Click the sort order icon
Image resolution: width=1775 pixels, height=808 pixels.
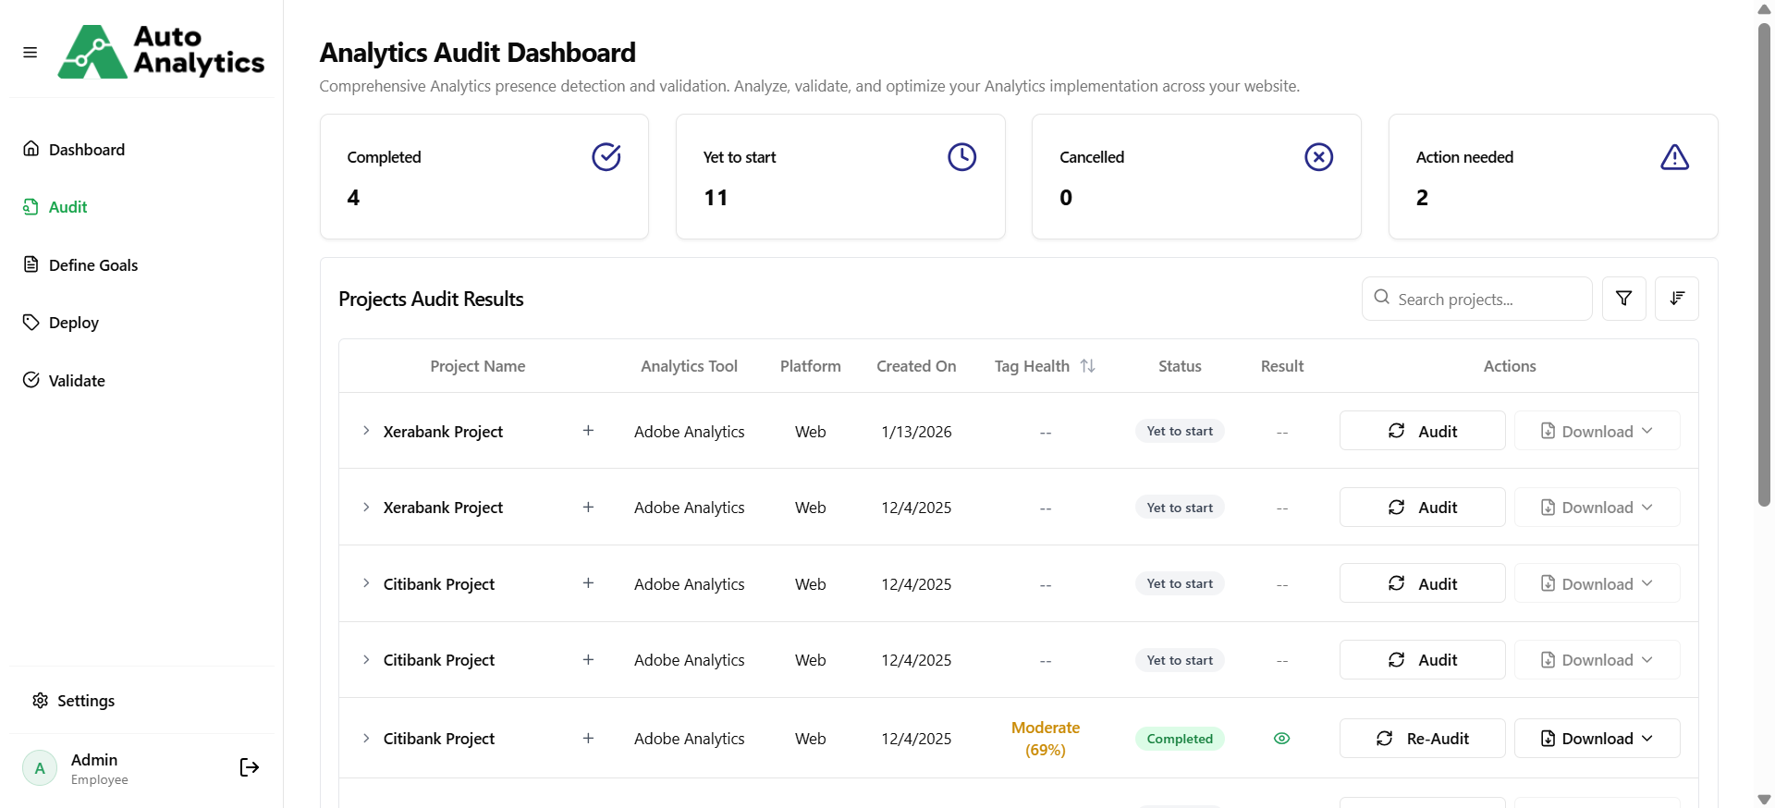tap(1676, 299)
